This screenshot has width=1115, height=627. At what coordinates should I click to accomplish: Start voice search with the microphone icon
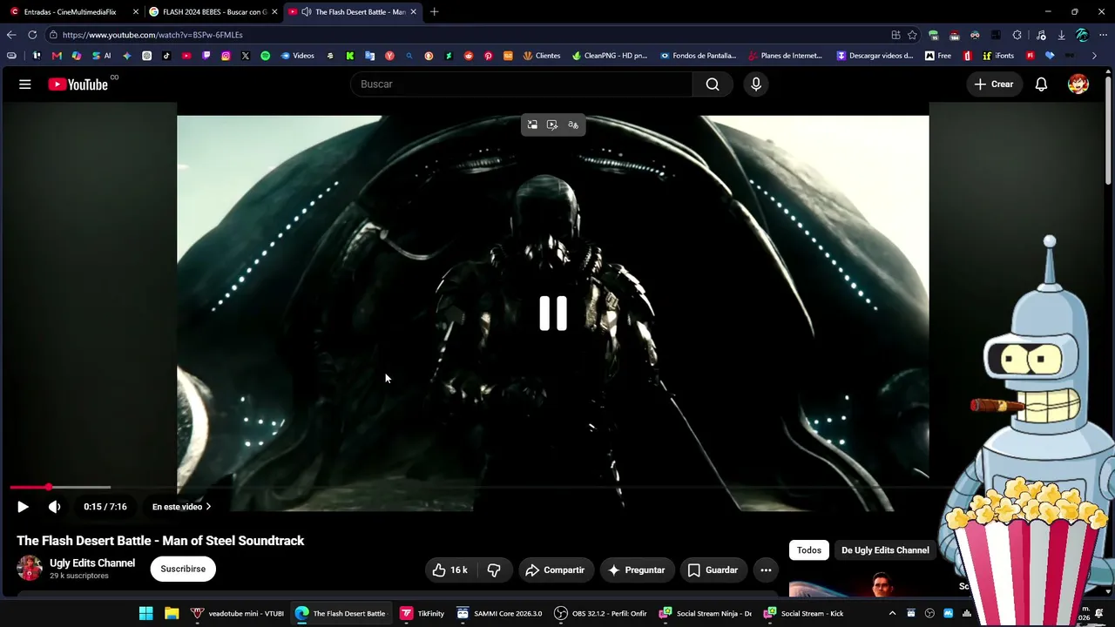756,84
